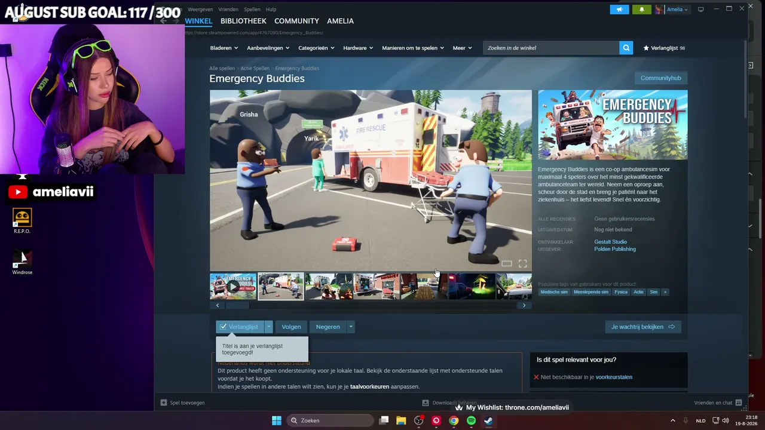This screenshot has height=430, width=765.
Task: Open the Spellen menu
Action: click(252, 10)
